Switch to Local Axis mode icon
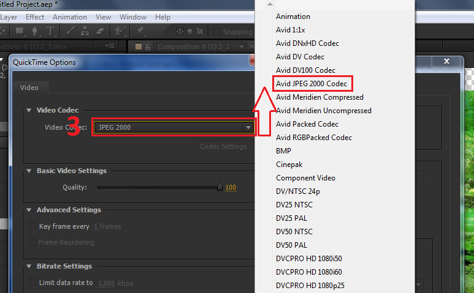 click(x=180, y=31)
